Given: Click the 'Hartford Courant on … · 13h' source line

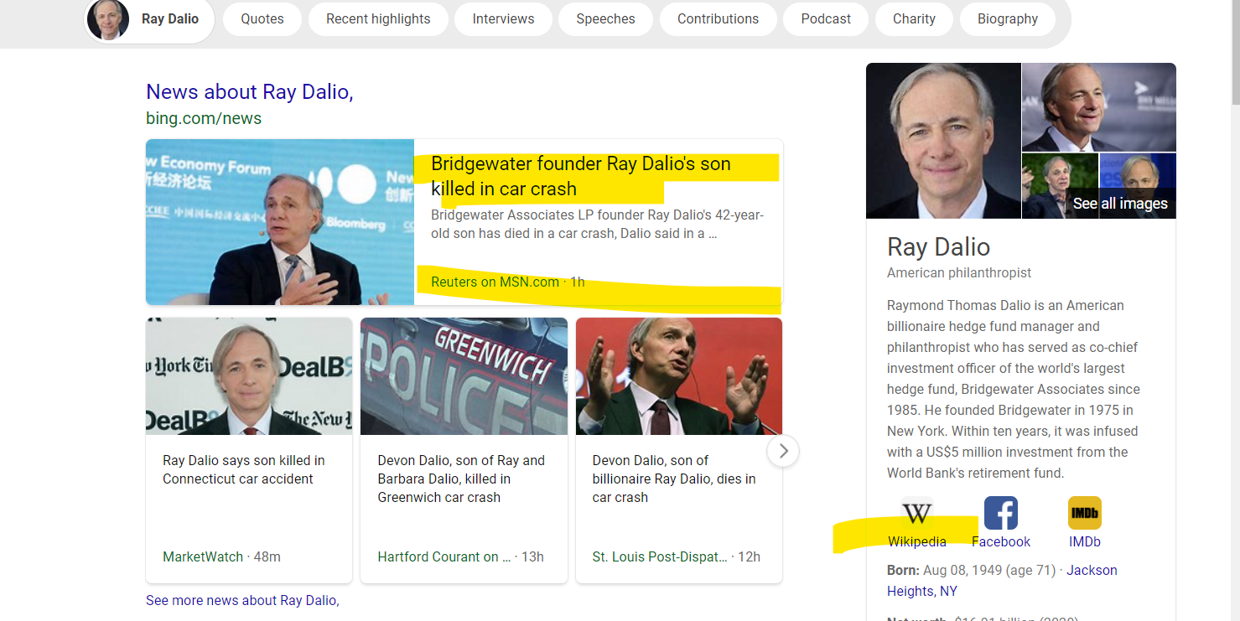Looking at the screenshot, I should coord(460,556).
